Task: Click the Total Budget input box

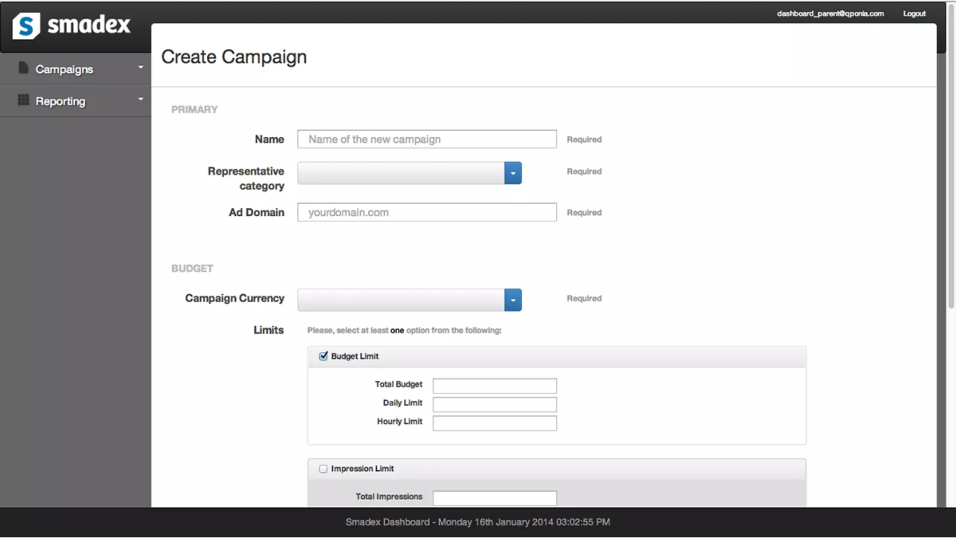Action: [494, 386]
